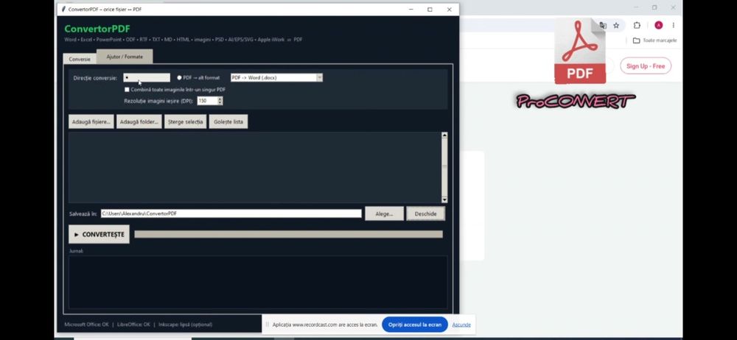Click the 'Salvează în:' label
The image size is (737, 340).
[83, 213]
